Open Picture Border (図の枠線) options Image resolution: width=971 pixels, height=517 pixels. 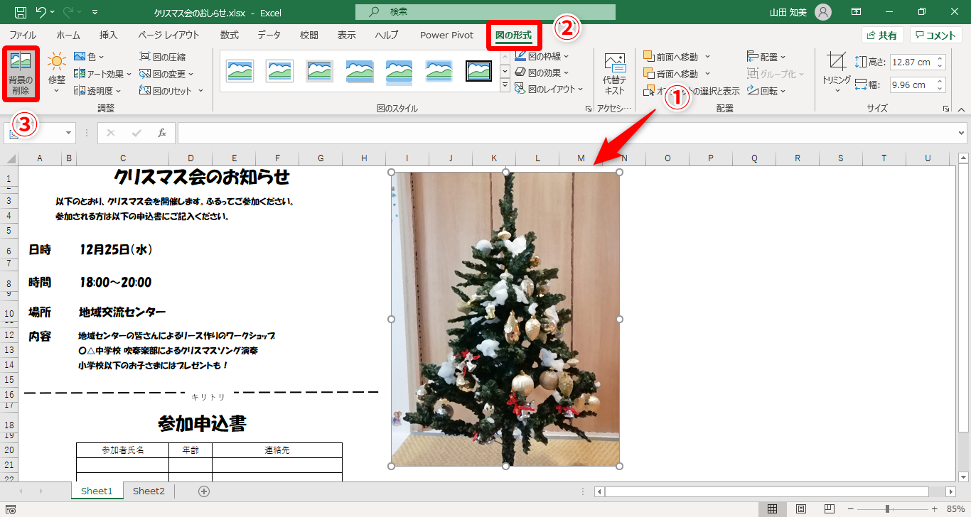coord(542,56)
